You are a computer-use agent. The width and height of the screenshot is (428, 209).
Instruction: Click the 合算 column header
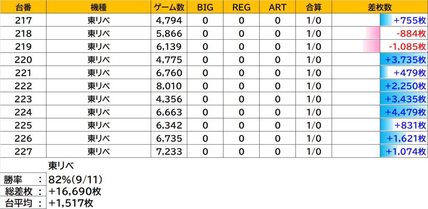(313, 7)
